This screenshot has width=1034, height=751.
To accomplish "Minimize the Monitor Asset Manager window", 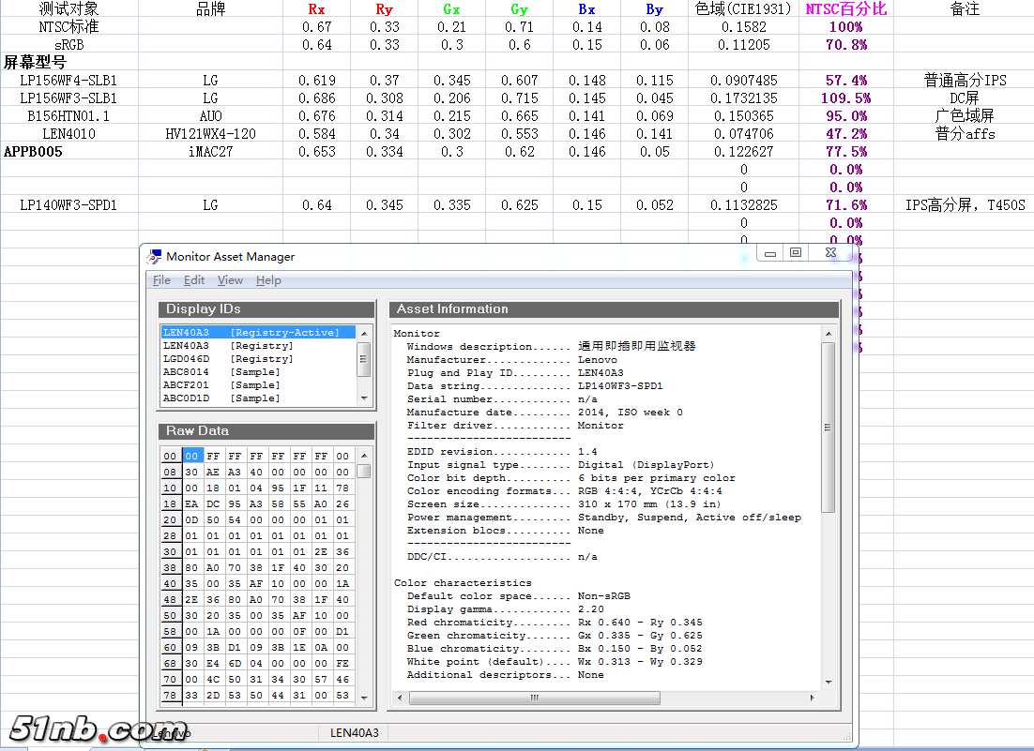I will pos(770,253).
